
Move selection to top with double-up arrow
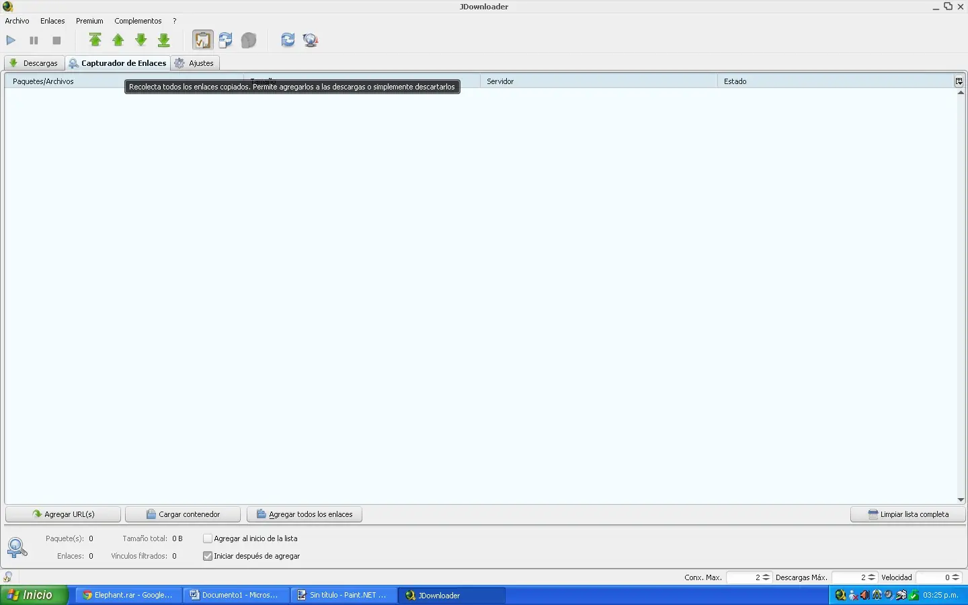click(x=95, y=40)
